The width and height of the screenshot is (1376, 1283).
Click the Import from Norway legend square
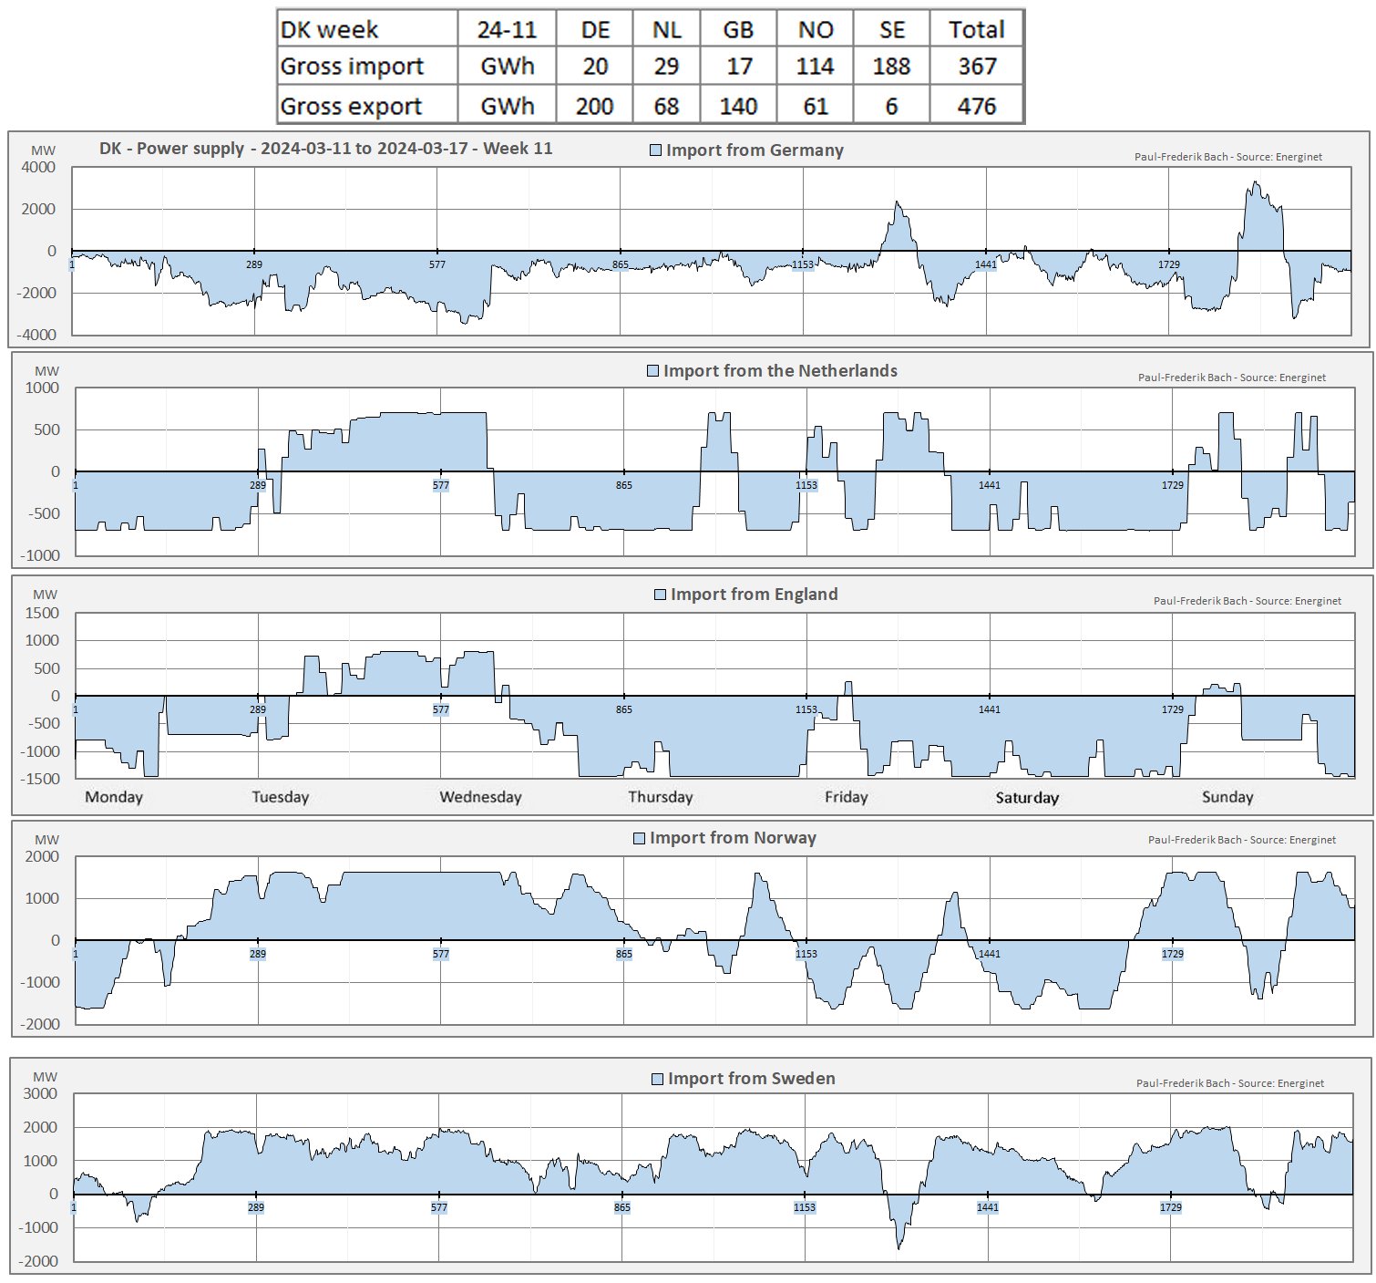click(640, 838)
